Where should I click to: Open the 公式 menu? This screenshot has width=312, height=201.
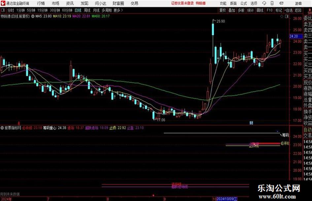[x=244, y=3]
